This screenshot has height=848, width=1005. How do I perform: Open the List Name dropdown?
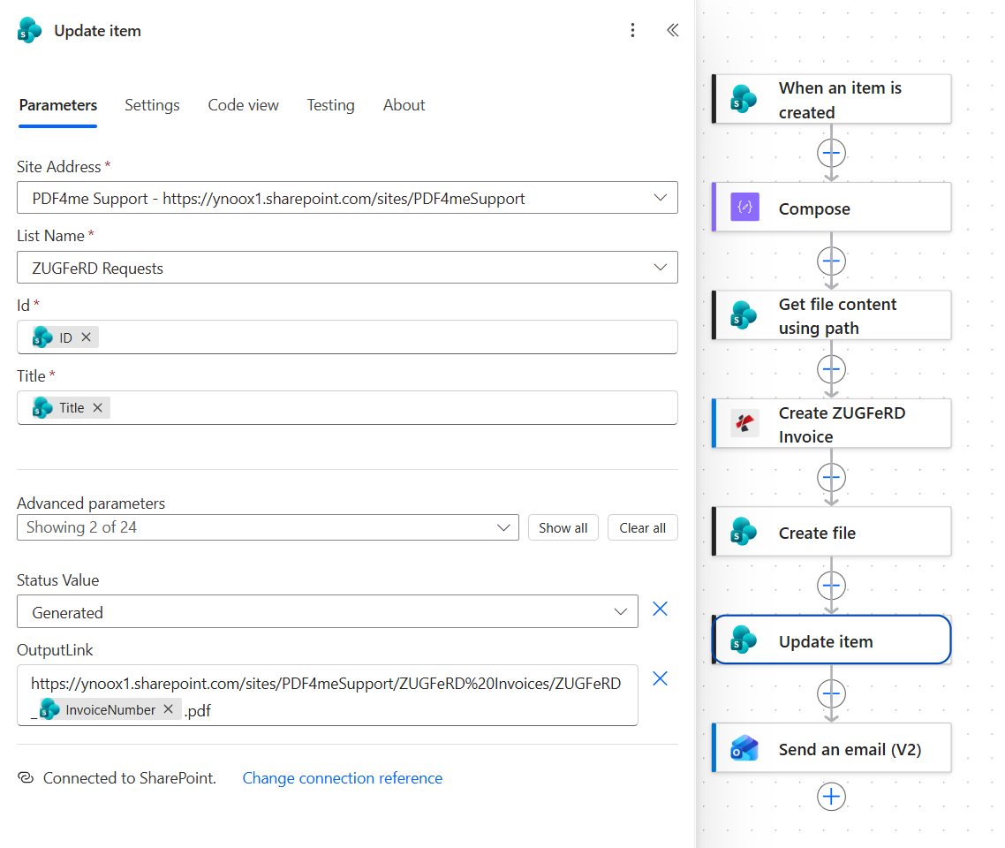click(x=347, y=268)
